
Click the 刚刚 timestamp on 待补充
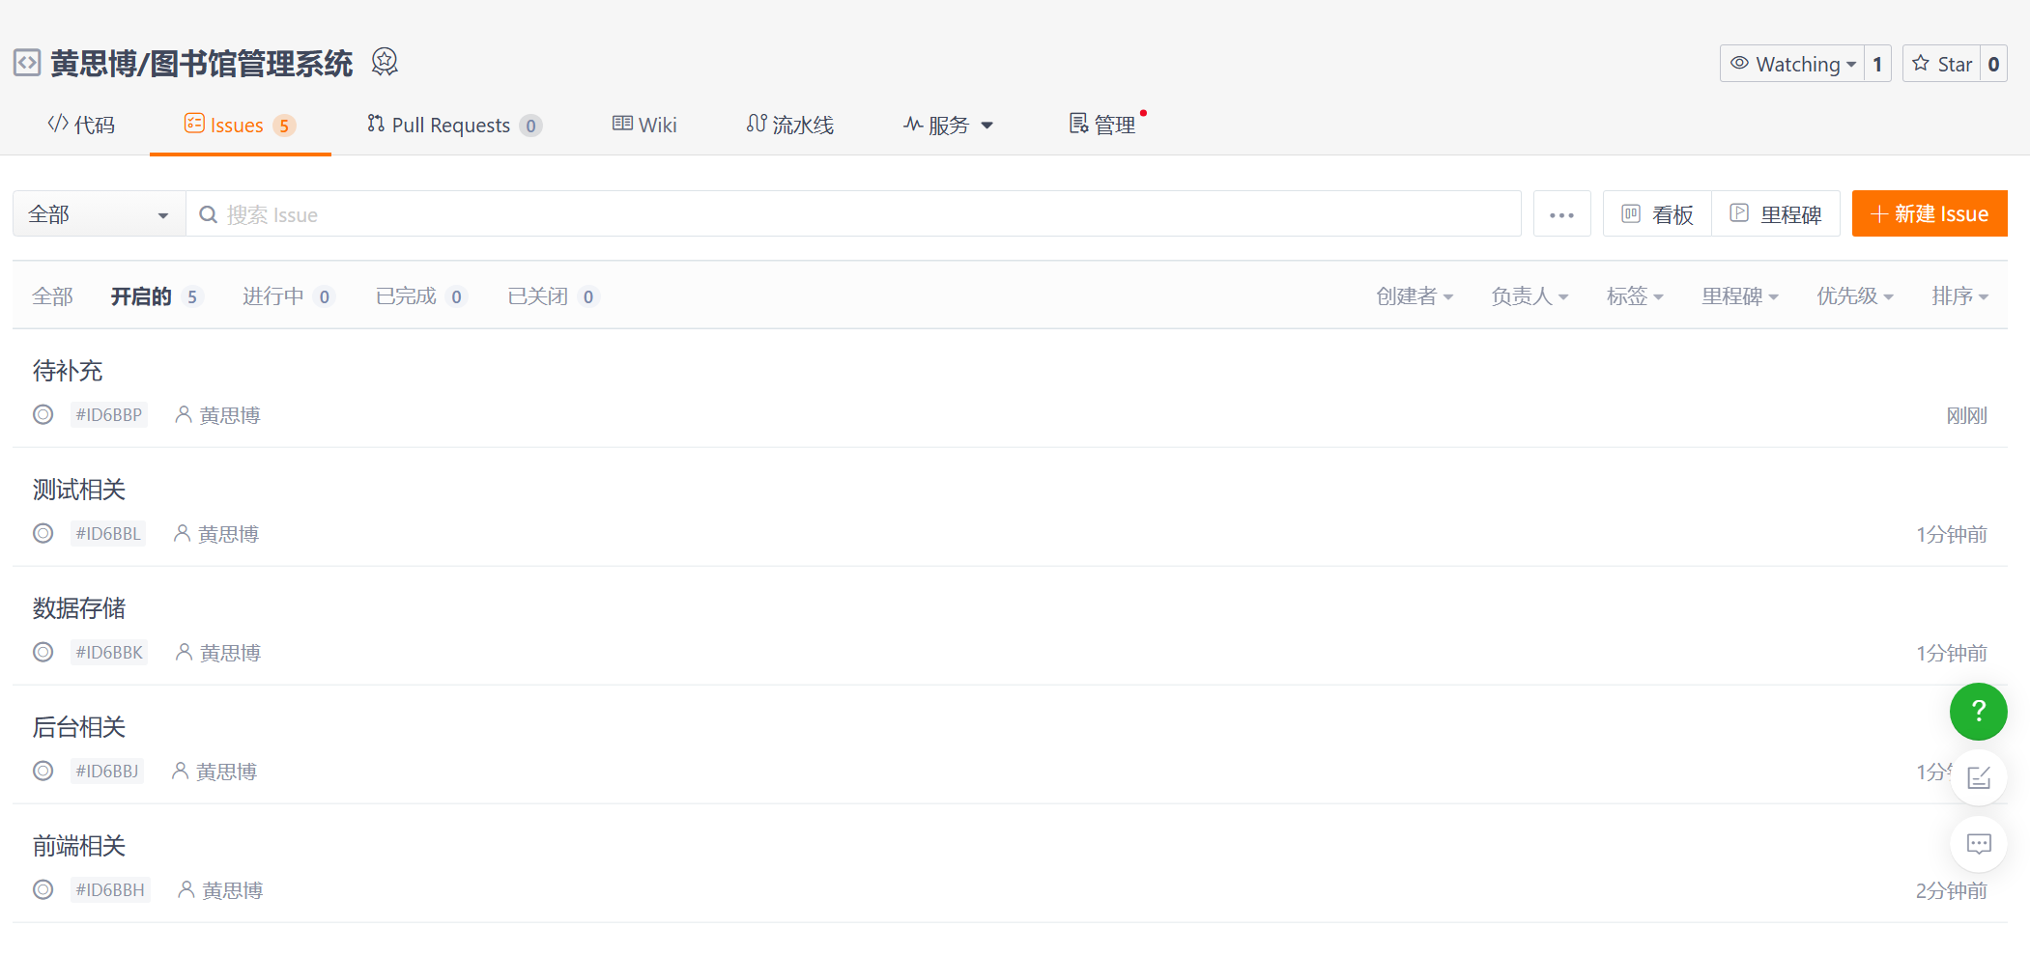click(x=1966, y=416)
